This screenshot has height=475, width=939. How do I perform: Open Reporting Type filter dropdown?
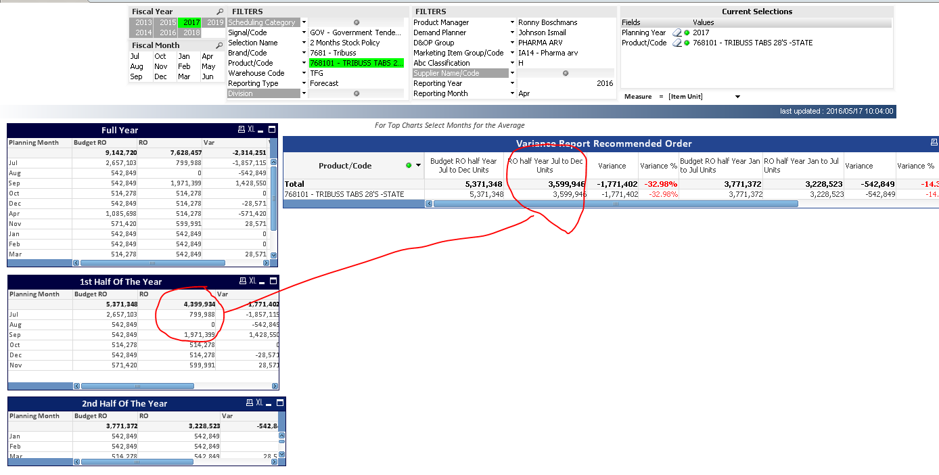[x=304, y=83]
